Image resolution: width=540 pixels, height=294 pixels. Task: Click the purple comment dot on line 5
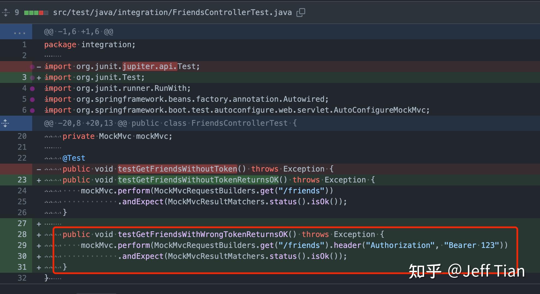point(32,99)
